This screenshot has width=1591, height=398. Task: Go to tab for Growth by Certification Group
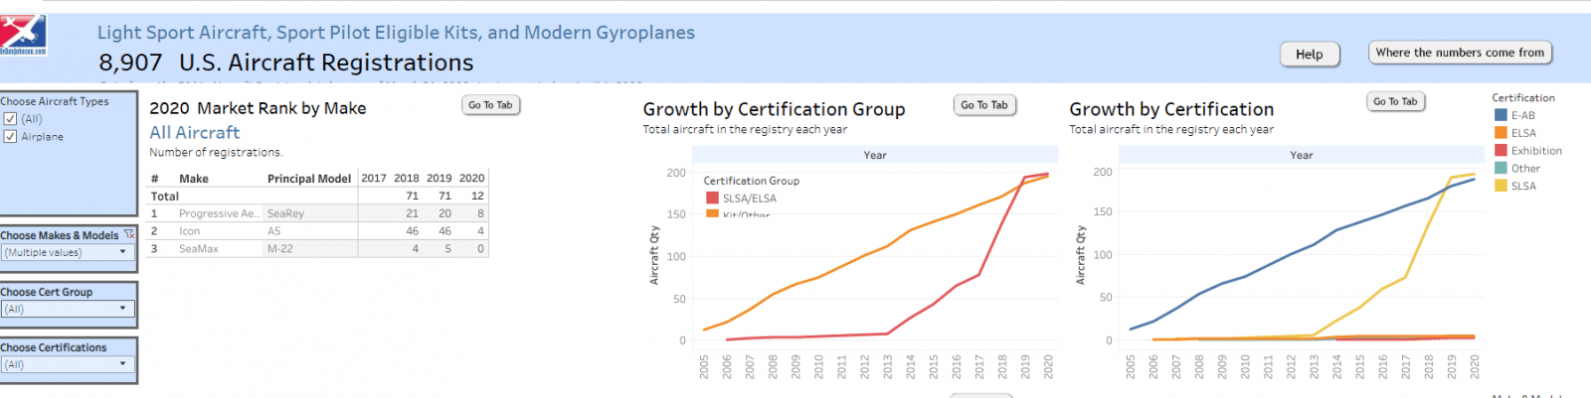(x=983, y=105)
